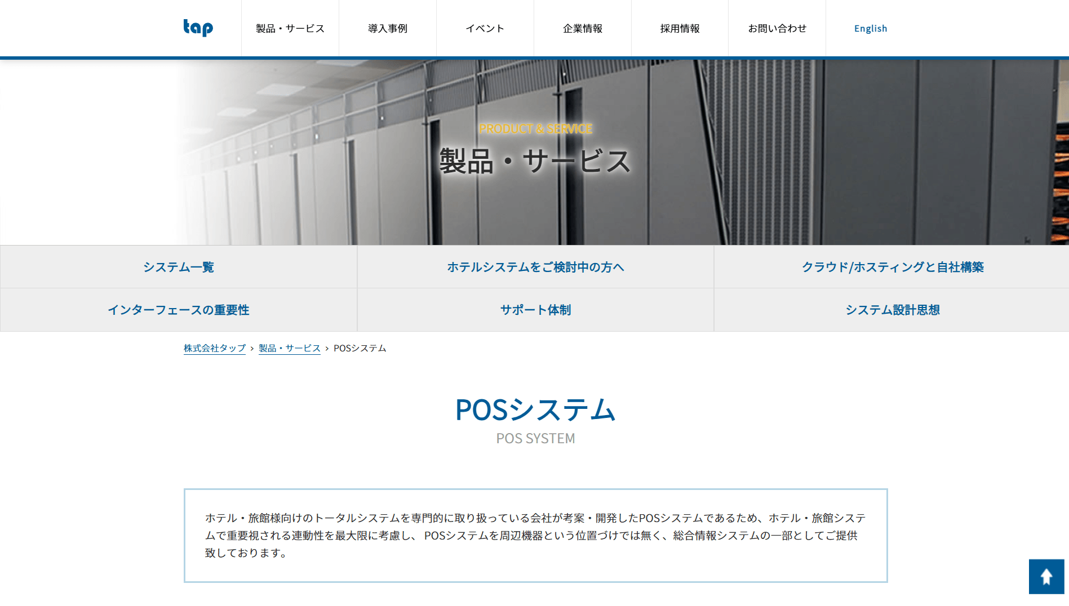1069x606 pixels.
Task: Click the 株式会社タップ breadcrumb link
Action: [215, 348]
